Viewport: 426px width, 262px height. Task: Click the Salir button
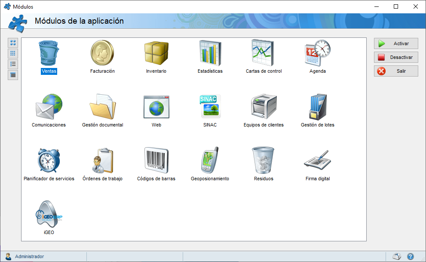tap(396, 71)
